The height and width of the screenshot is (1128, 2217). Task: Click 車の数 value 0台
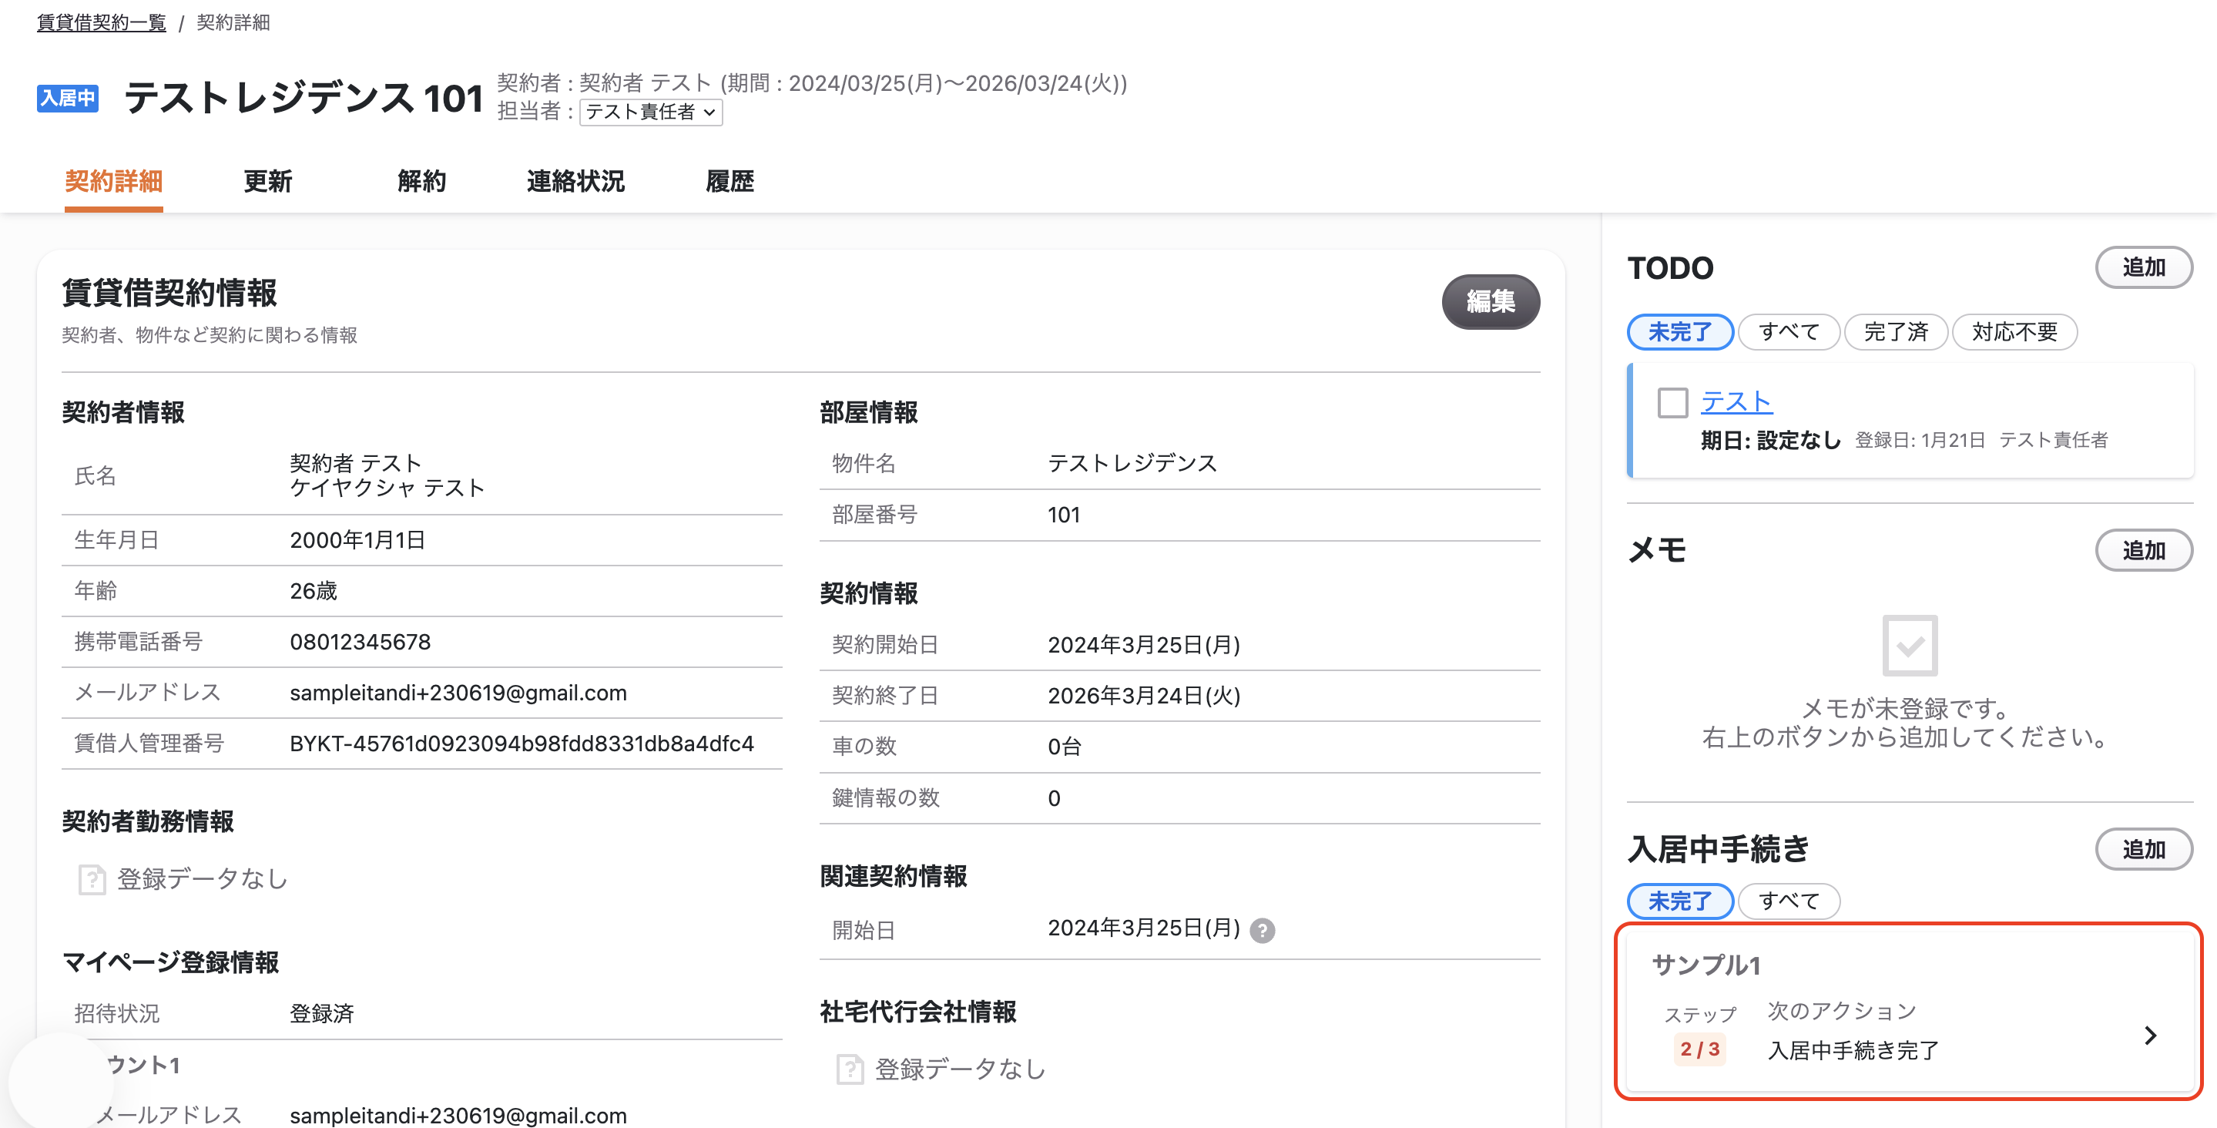click(1064, 747)
